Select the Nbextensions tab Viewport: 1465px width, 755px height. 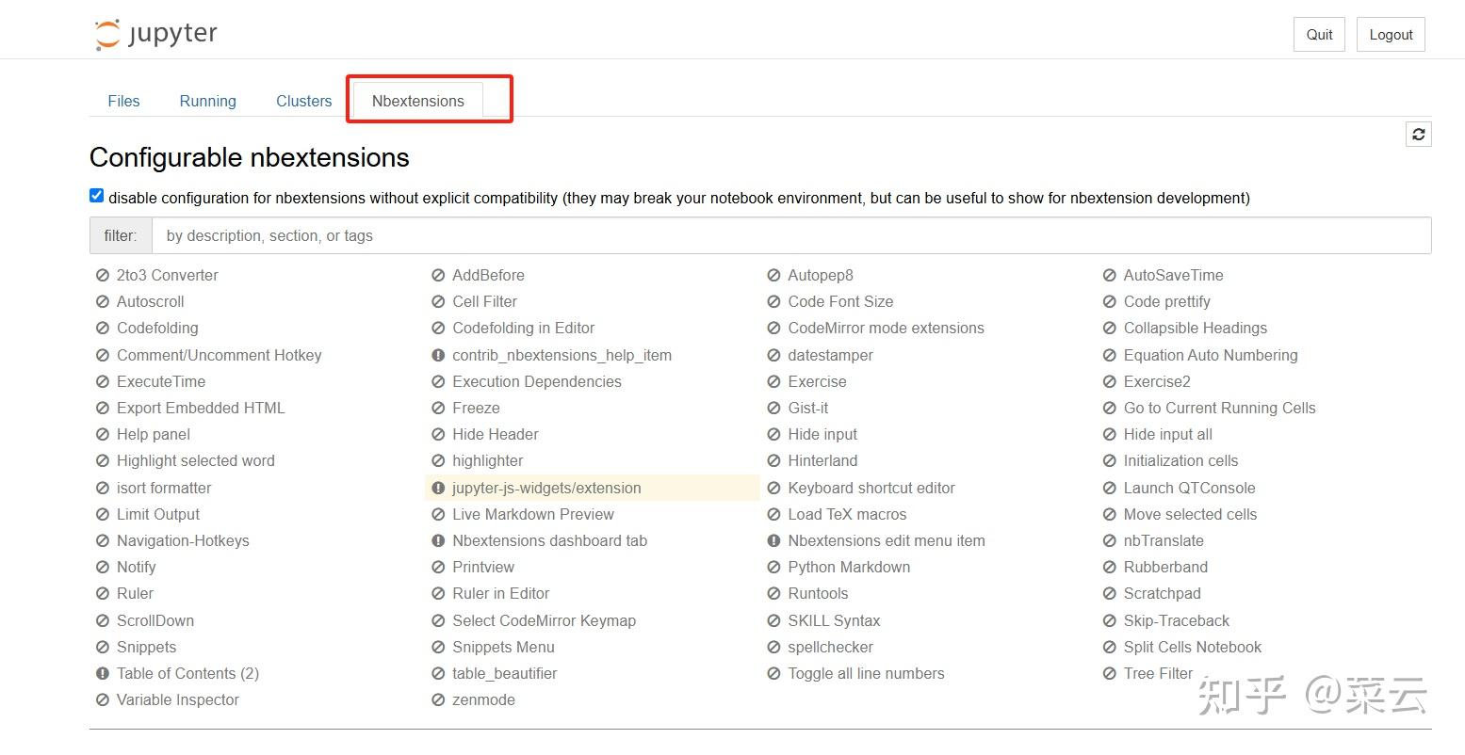coord(417,101)
